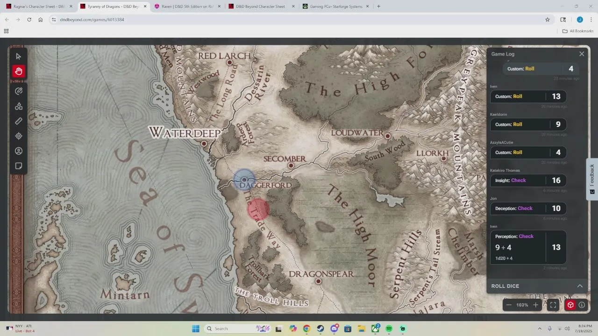
Task: Open the shapes tool
Action: click(x=19, y=106)
